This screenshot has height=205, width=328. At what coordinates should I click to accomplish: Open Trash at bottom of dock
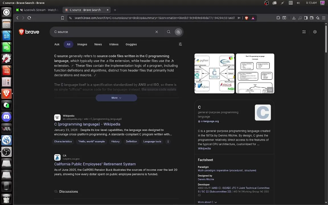tap(6, 199)
